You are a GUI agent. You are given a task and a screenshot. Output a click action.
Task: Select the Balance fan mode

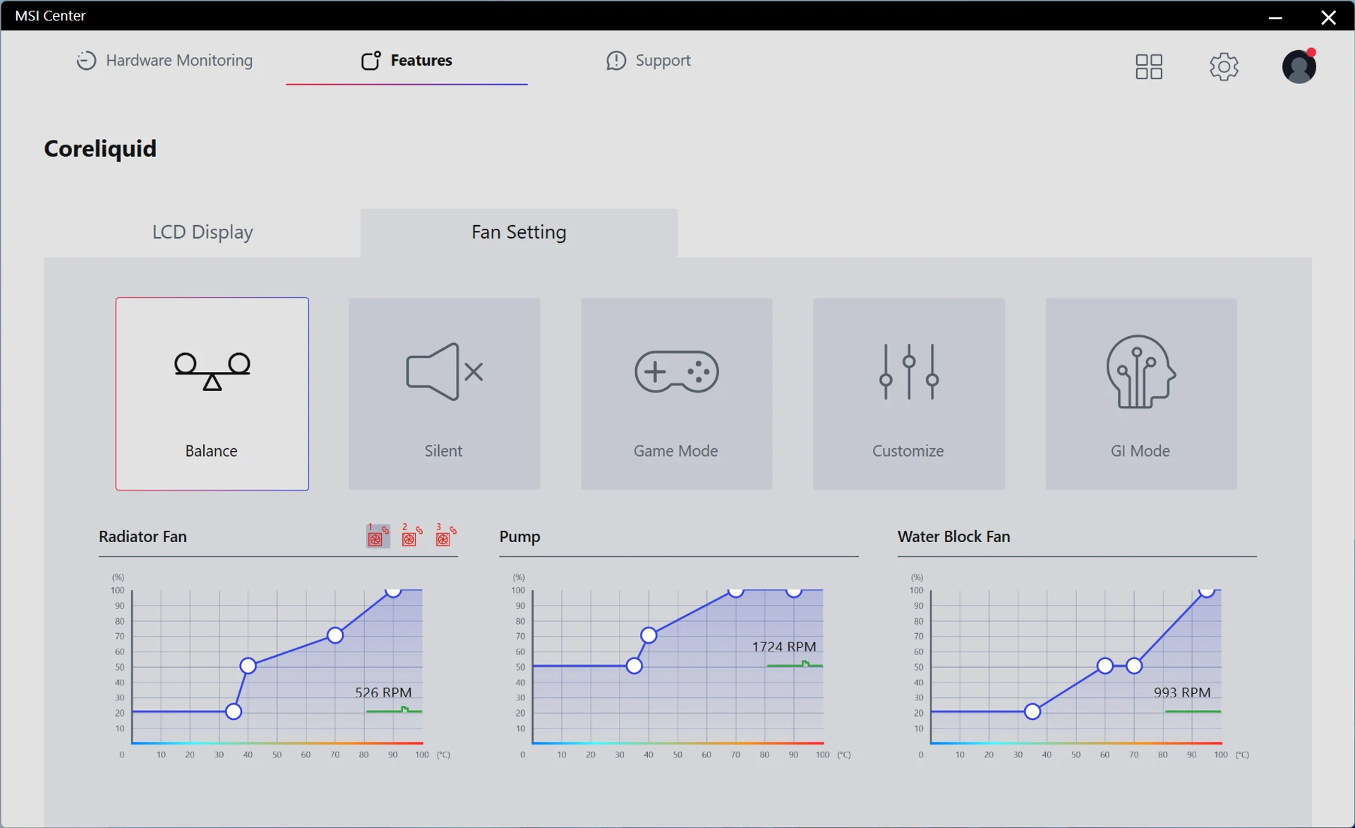pos(212,394)
